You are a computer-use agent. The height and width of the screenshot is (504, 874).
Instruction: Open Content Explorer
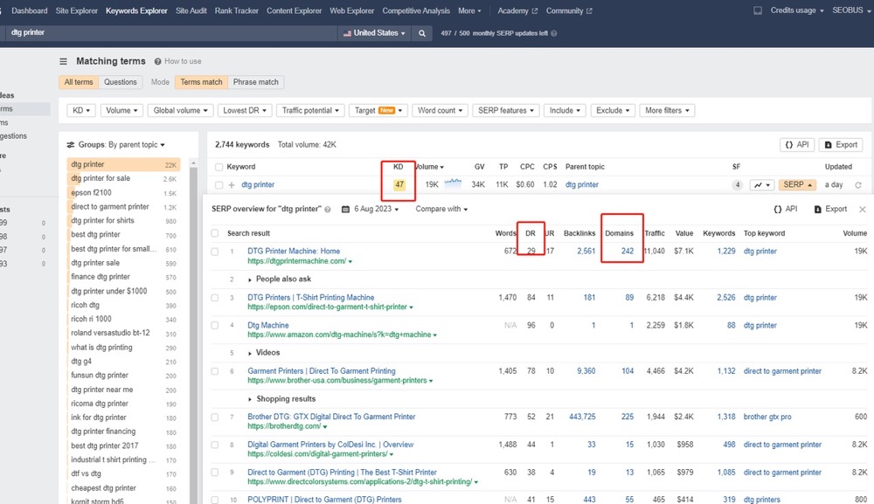coord(295,10)
